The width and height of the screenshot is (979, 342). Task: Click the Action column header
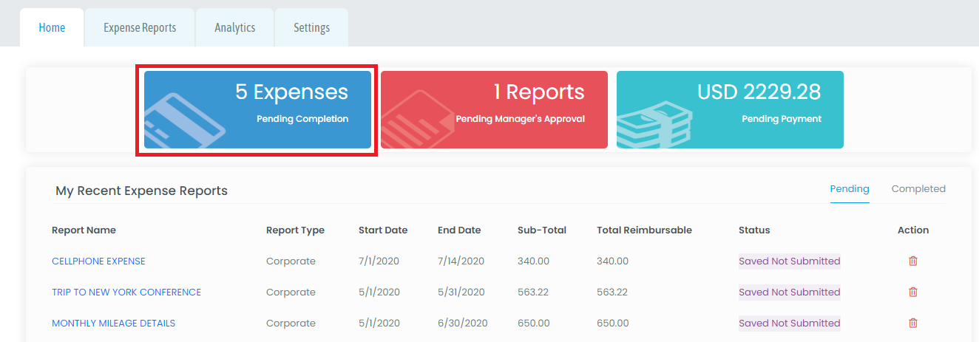pos(913,230)
